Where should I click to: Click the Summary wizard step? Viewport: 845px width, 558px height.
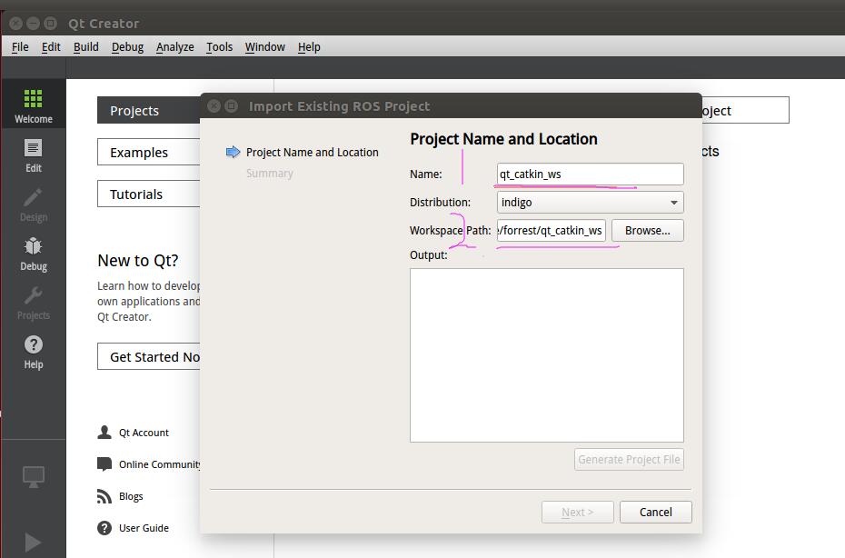[x=270, y=173]
